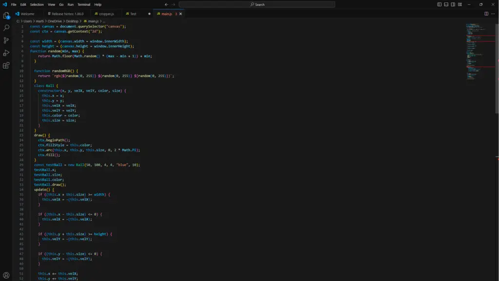499x281 pixels.
Task: Open editor More Actions ellipsis
Action: tap(493, 14)
